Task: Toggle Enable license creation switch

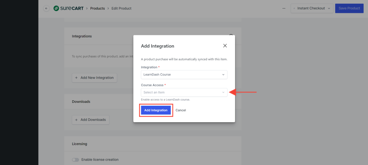Action: pyautogui.click(x=75, y=160)
